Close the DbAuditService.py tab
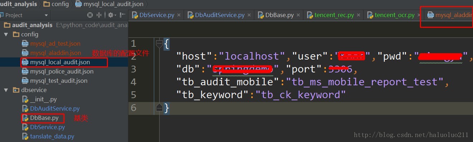The width and height of the screenshot is (473, 142). pyautogui.click(x=249, y=15)
